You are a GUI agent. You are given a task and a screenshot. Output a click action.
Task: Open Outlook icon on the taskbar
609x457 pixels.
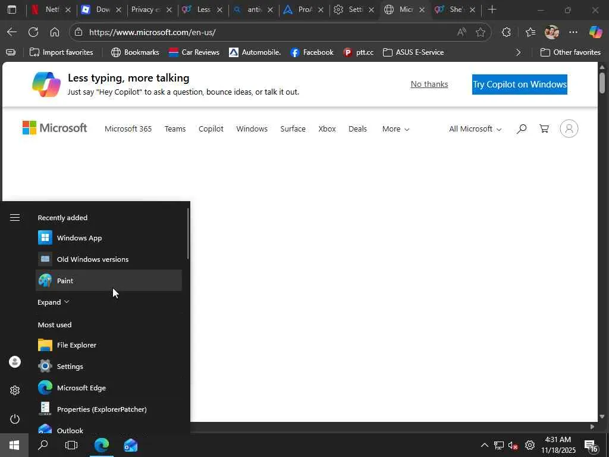click(130, 445)
